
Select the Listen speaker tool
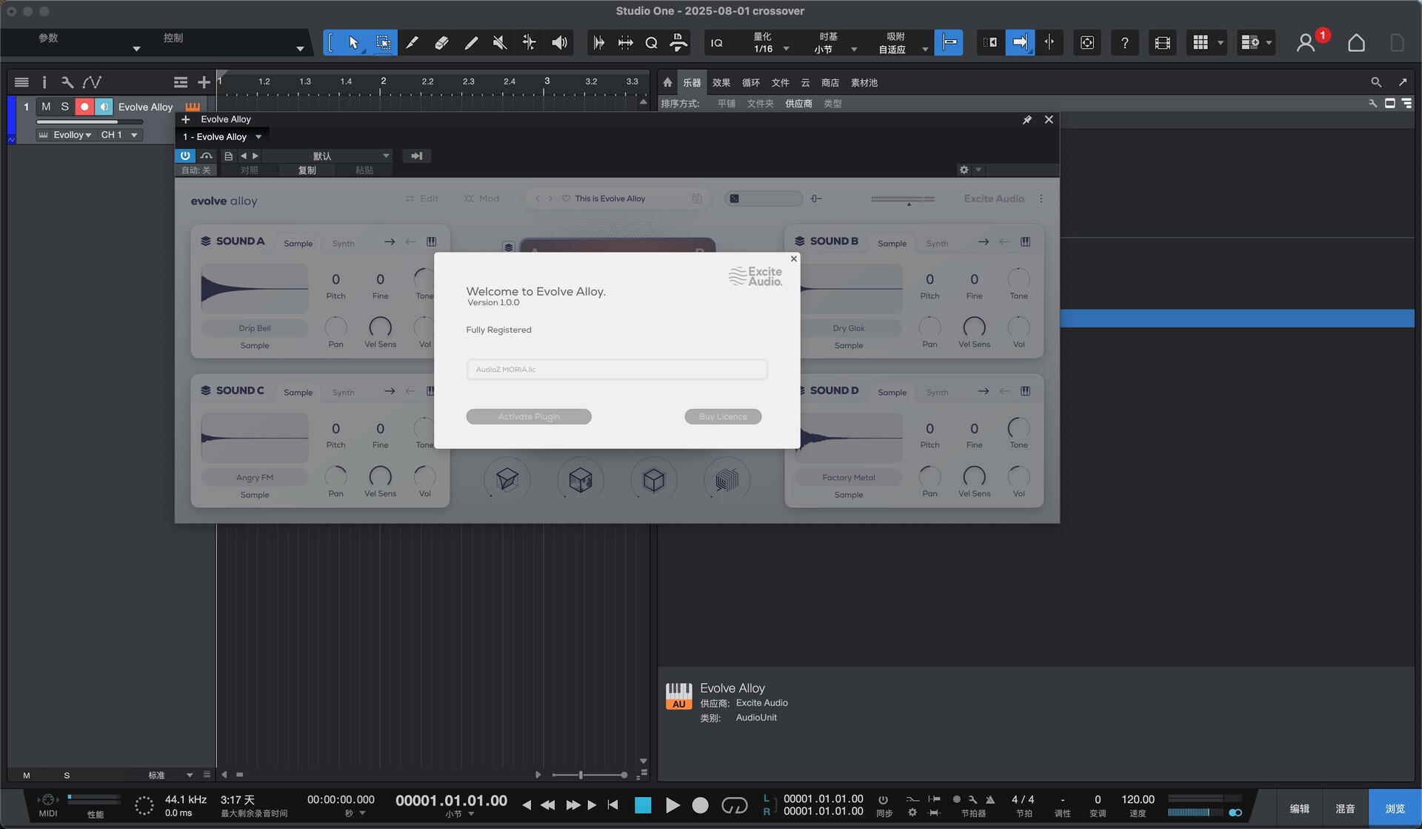pos(559,42)
